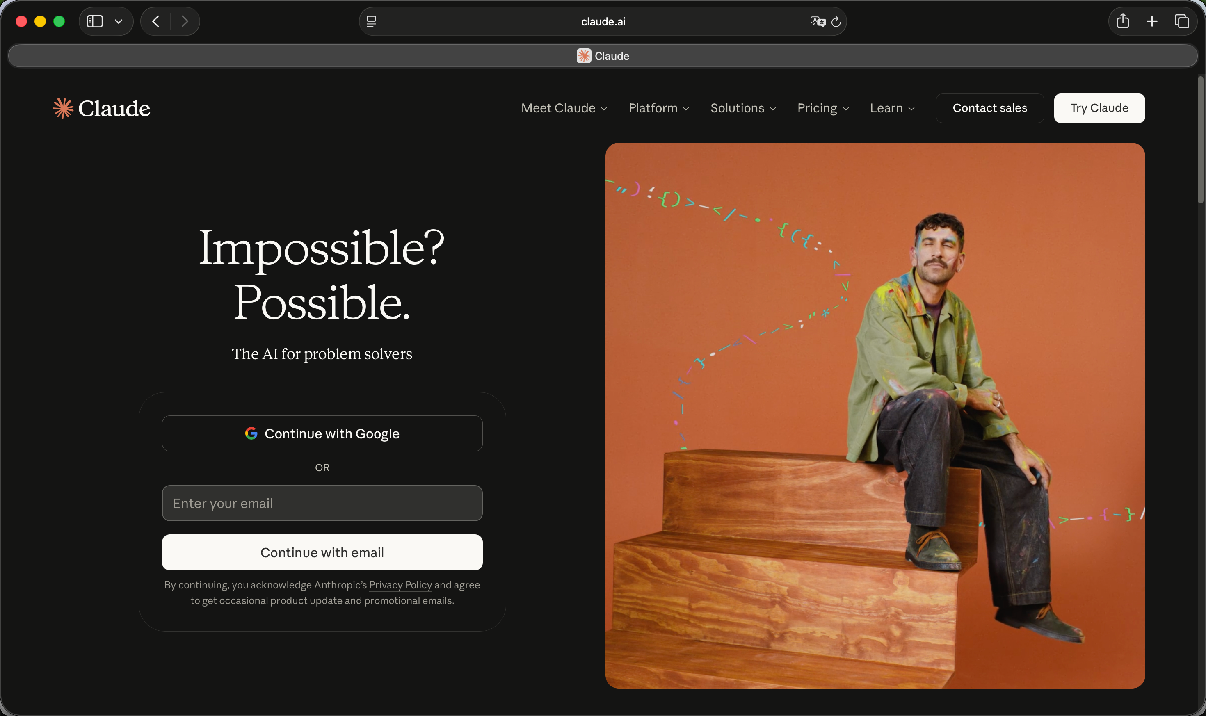
Task: Click the Claude starburst logo
Action: [x=63, y=108]
